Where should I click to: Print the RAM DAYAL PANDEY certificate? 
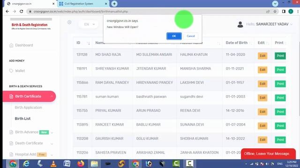coord(280,84)
